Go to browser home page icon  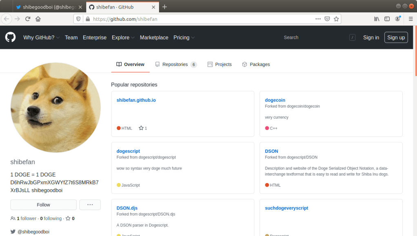pyautogui.click(x=38, y=19)
